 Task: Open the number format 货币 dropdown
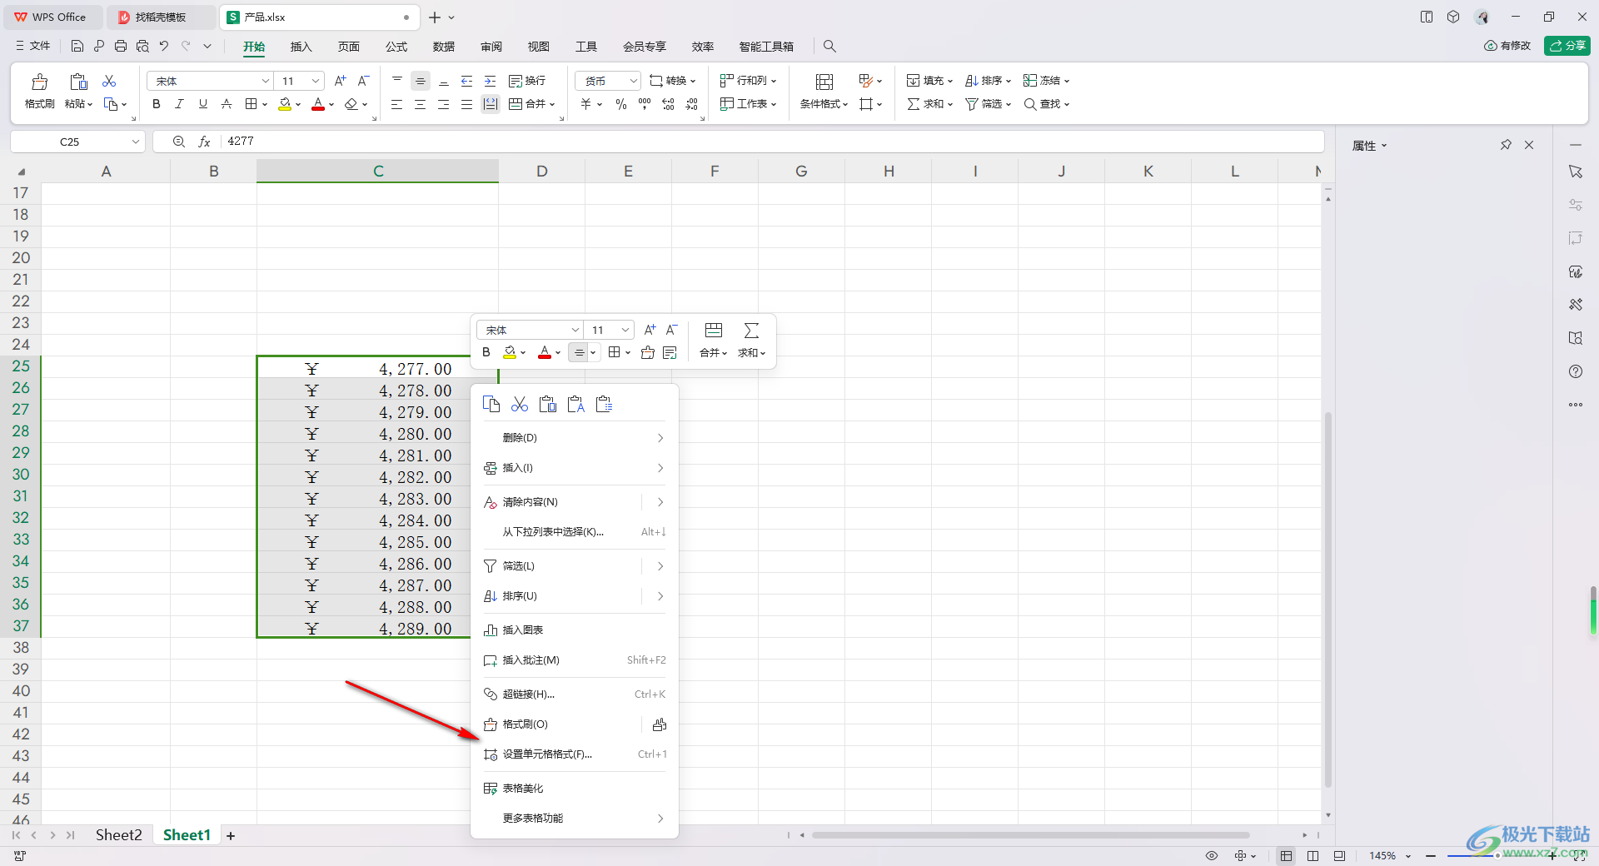[633, 81]
